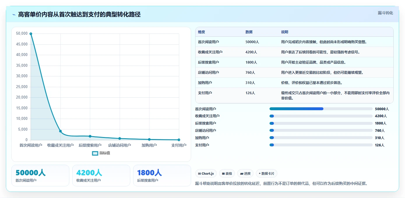This screenshot has height=198, width=405.
Task: Click the 店铺访问用户 progress bar
Action: [321, 130]
